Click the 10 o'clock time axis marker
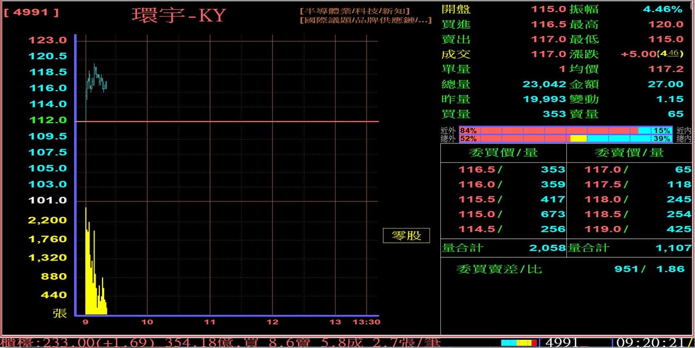The image size is (695, 348). coord(147,322)
